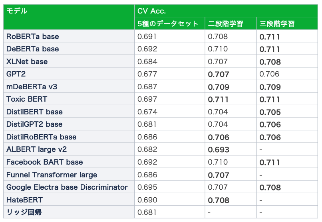The height and width of the screenshot is (222, 322).
Task: Select 0.695 in the Google Electra row
Action: pos(147,187)
